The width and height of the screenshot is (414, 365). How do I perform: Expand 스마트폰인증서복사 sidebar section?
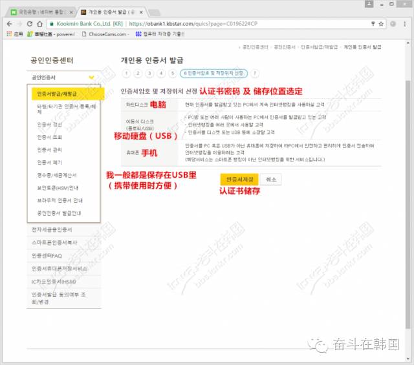tap(64, 243)
